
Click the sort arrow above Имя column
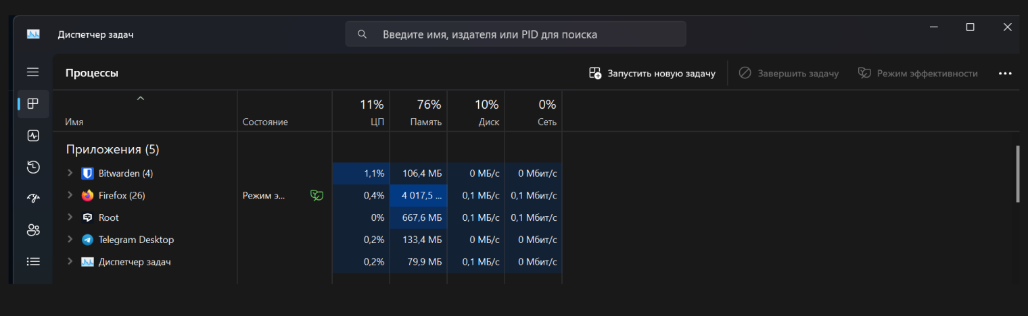pyautogui.click(x=141, y=99)
